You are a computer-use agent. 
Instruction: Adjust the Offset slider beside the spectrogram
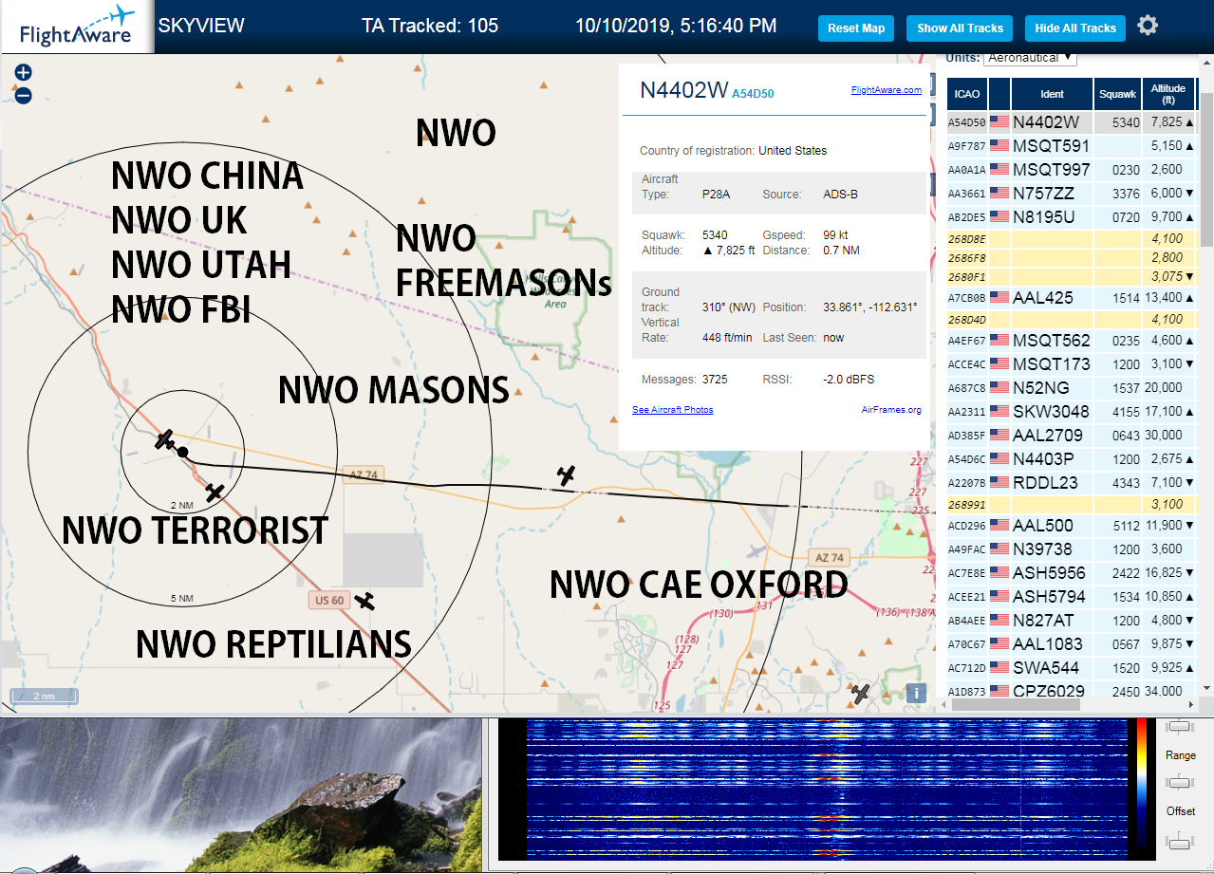(1180, 840)
